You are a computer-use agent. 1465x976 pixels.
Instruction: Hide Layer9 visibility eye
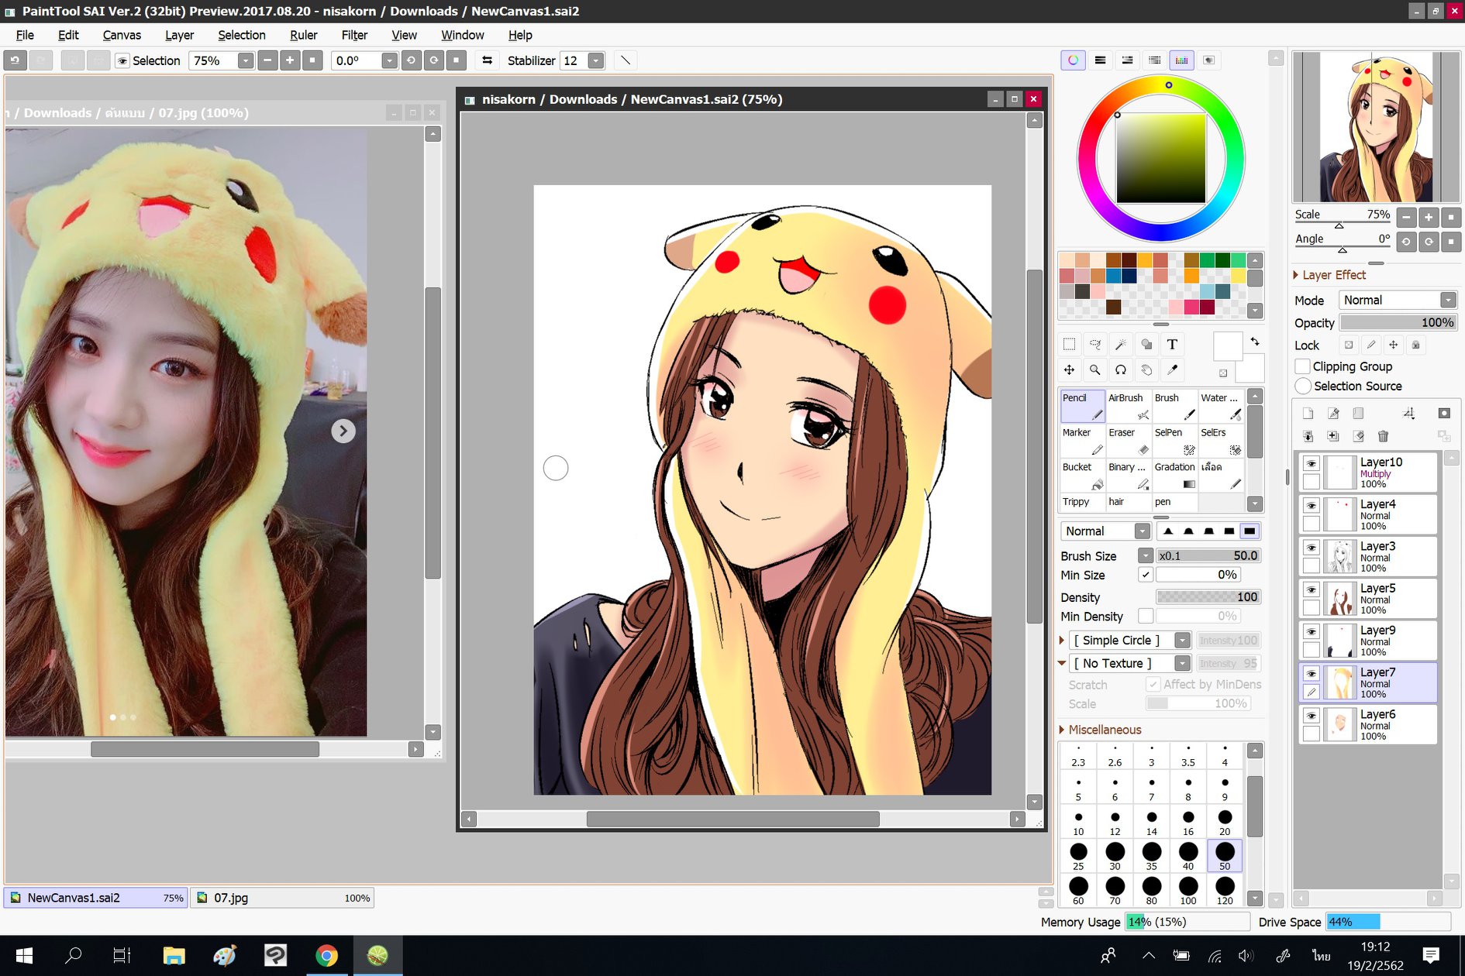pos(1312,631)
